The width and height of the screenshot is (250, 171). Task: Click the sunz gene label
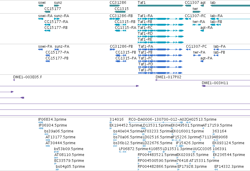[x=58, y=3]
